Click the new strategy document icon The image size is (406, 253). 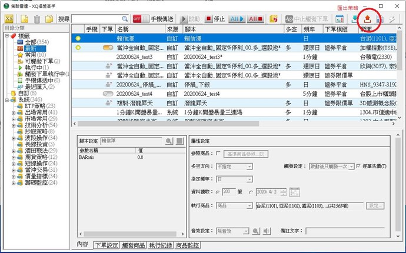coord(24,19)
